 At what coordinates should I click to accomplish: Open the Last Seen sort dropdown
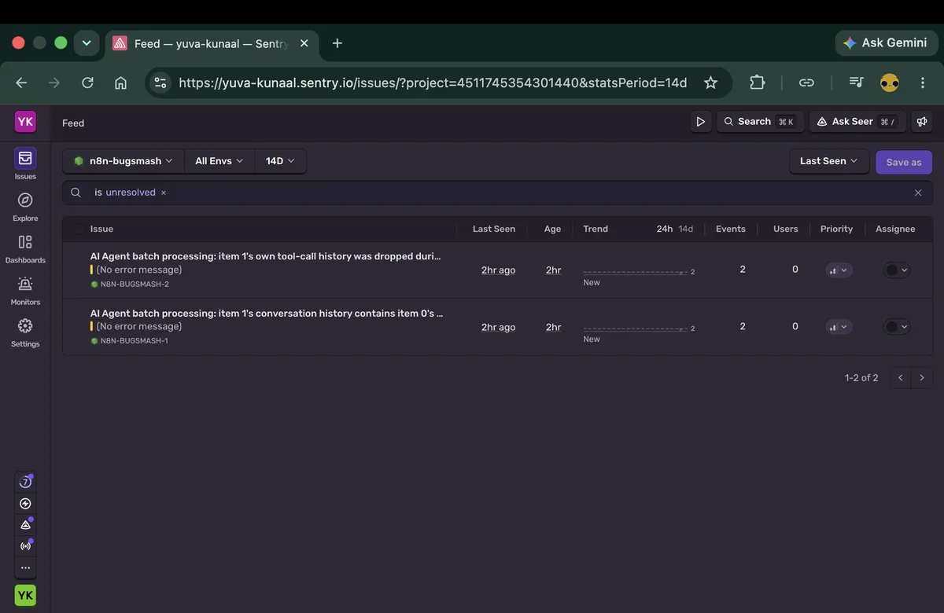pyautogui.click(x=829, y=161)
